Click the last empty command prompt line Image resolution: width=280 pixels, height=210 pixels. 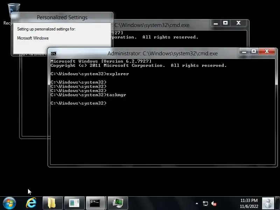[x=78, y=103]
